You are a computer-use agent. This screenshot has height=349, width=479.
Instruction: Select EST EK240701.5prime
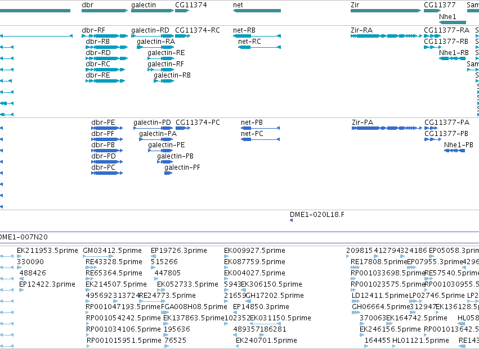click(238, 346)
